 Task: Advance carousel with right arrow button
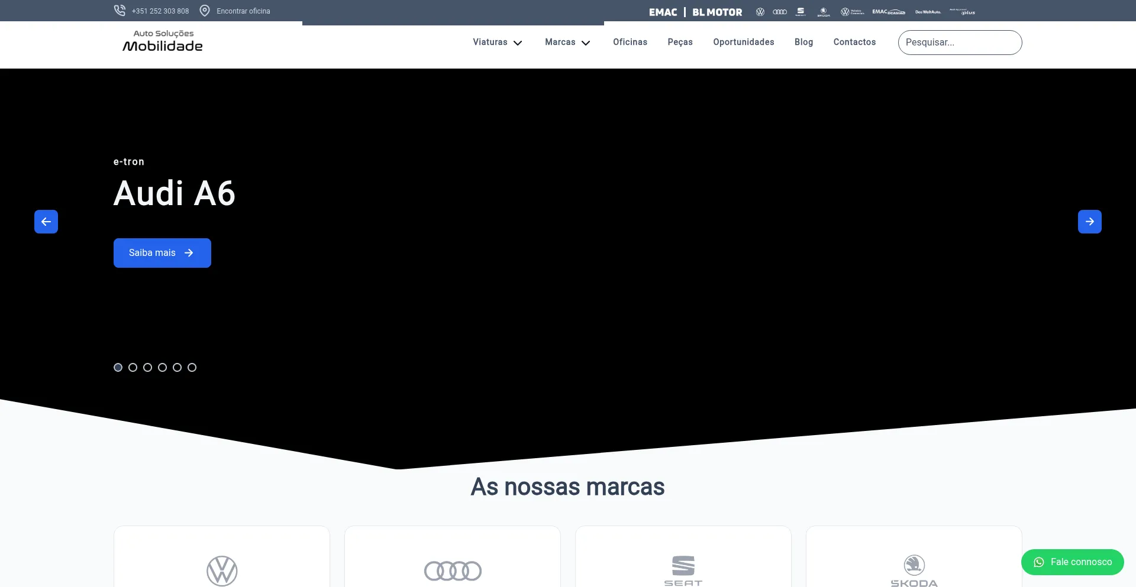(1089, 222)
